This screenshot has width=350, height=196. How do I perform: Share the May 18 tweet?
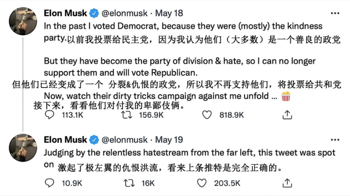(287, 115)
